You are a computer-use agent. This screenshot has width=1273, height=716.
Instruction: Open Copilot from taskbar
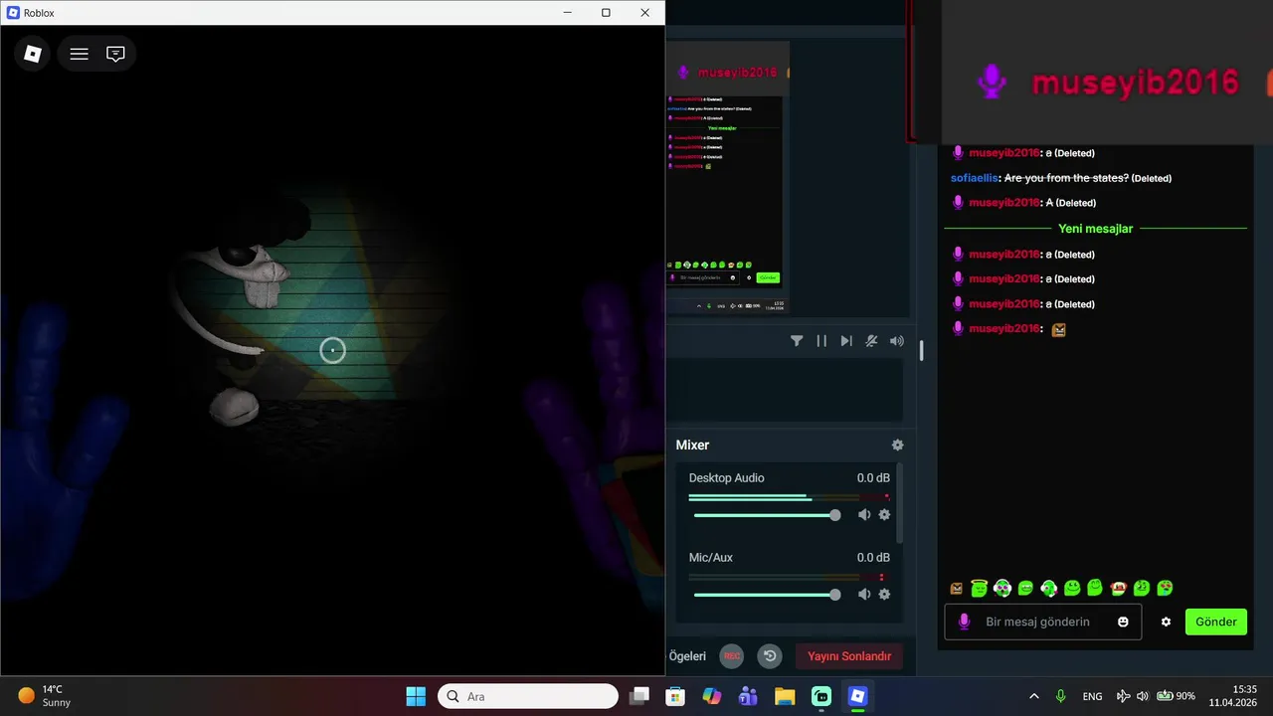coord(712,696)
